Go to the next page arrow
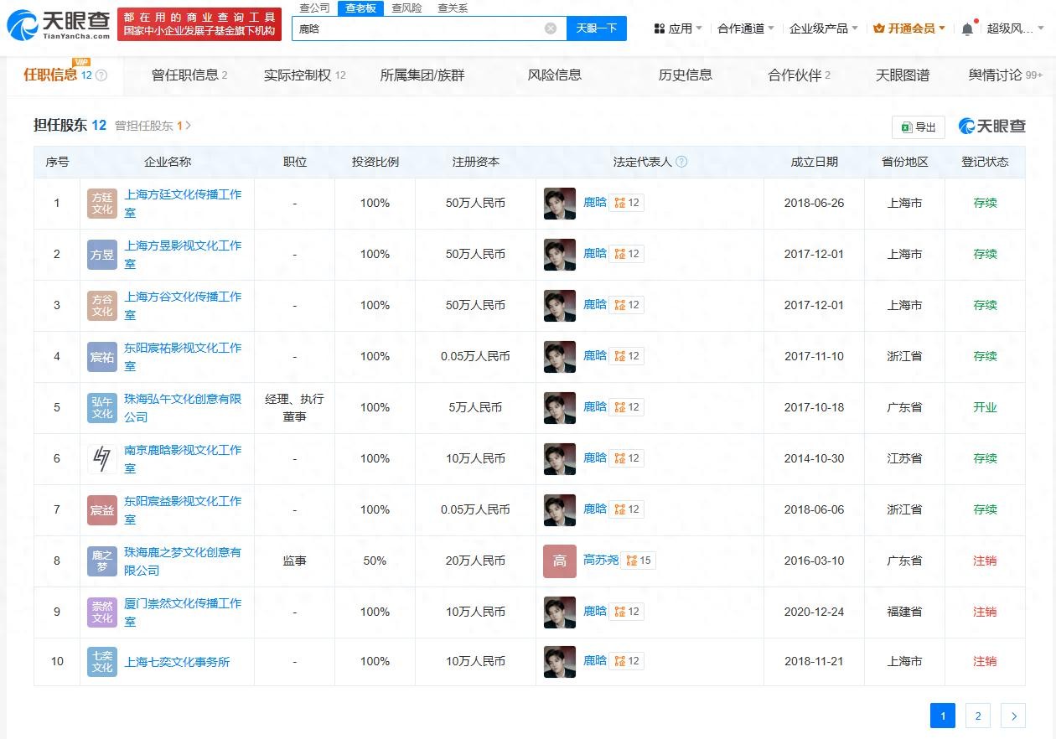Screen dimensions: 1056x739 pos(1013,716)
